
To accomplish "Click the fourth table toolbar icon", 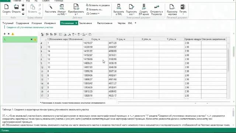I will (55, 34).
